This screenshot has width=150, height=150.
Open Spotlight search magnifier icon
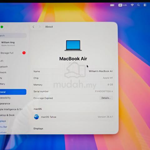(x=138, y=5)
